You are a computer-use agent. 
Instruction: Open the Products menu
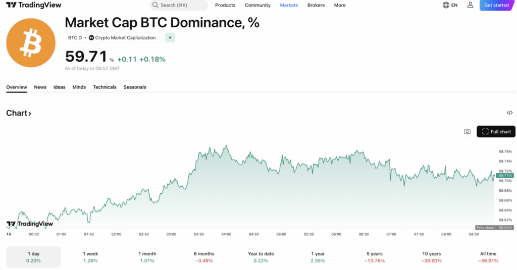coord(225,5)
